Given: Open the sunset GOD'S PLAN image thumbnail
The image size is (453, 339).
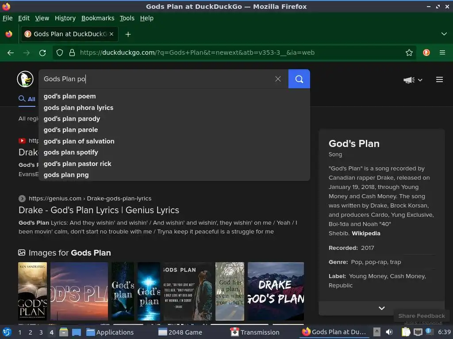Looking at the screenshot, I should pos(79,291).
